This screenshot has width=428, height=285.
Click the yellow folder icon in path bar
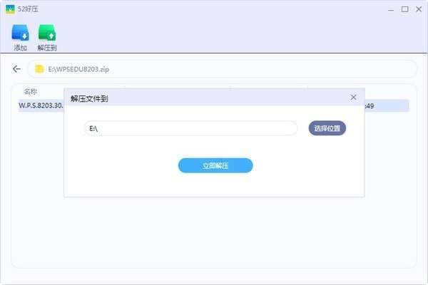click(x=39, y=69)
